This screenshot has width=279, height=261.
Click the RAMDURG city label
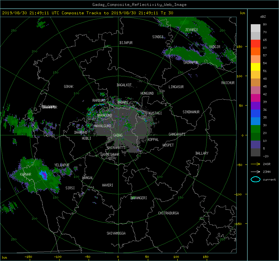(x=99, y=101)
